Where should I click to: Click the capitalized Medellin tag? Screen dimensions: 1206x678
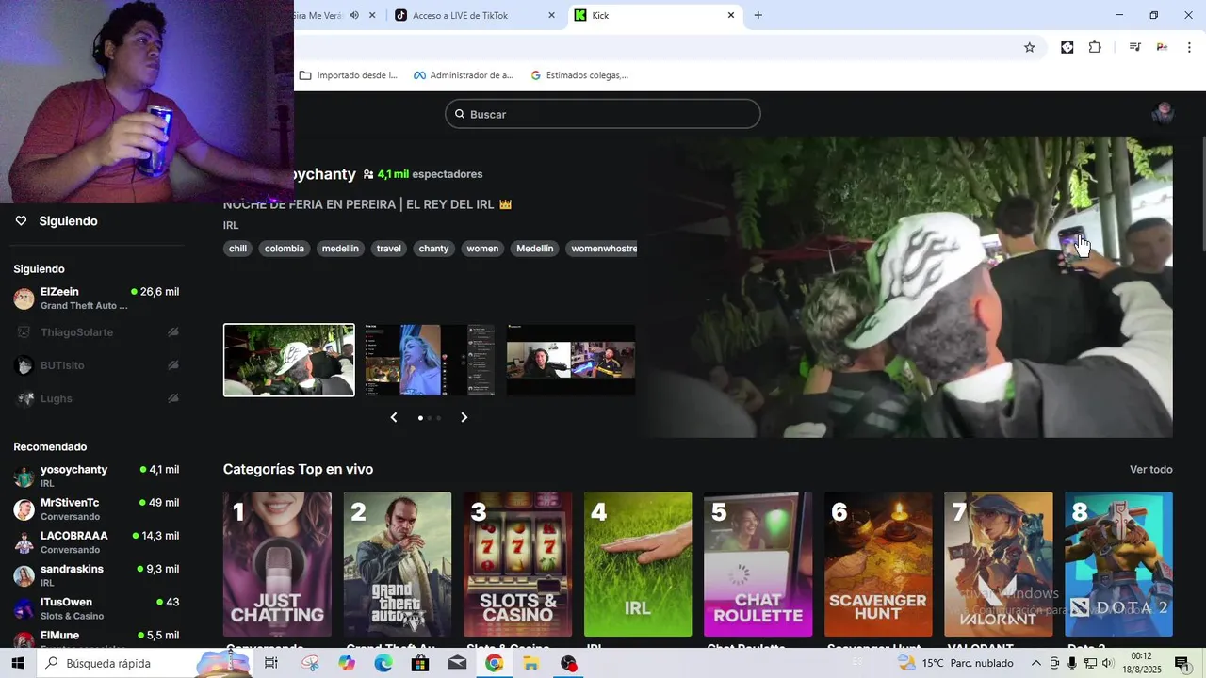[535, 249]
